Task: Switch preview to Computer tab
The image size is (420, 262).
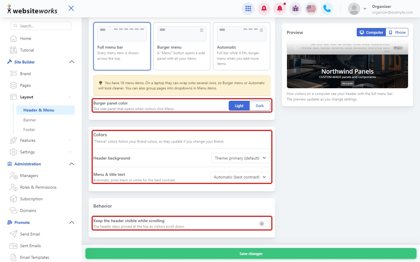Action: click(x=371, y=32)
